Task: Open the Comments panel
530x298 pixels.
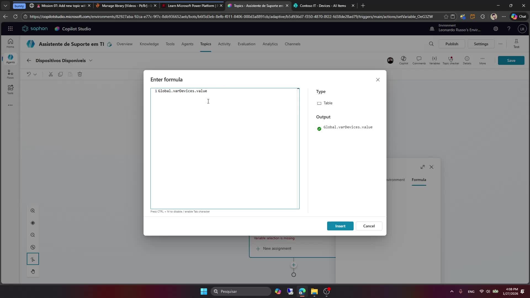Action: pos(419,60)
